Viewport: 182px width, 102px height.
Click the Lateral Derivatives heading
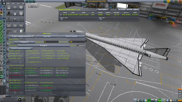[15, 80]
